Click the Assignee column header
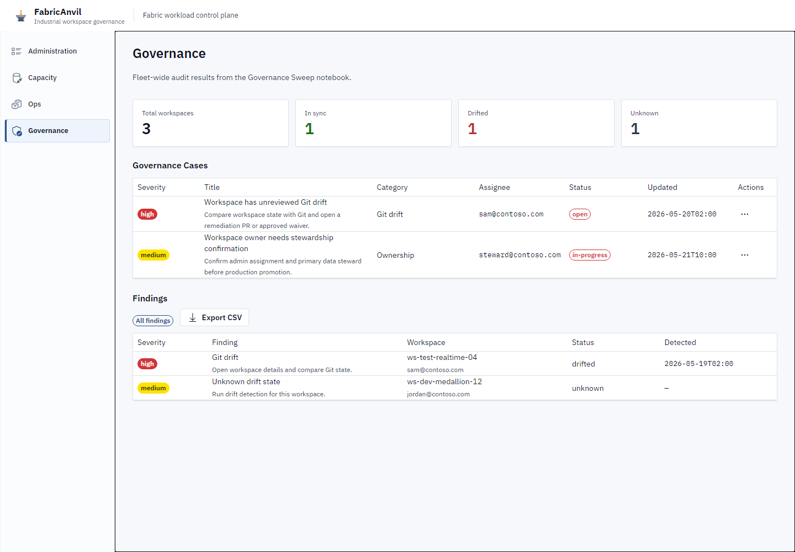 tap(494, 188)
